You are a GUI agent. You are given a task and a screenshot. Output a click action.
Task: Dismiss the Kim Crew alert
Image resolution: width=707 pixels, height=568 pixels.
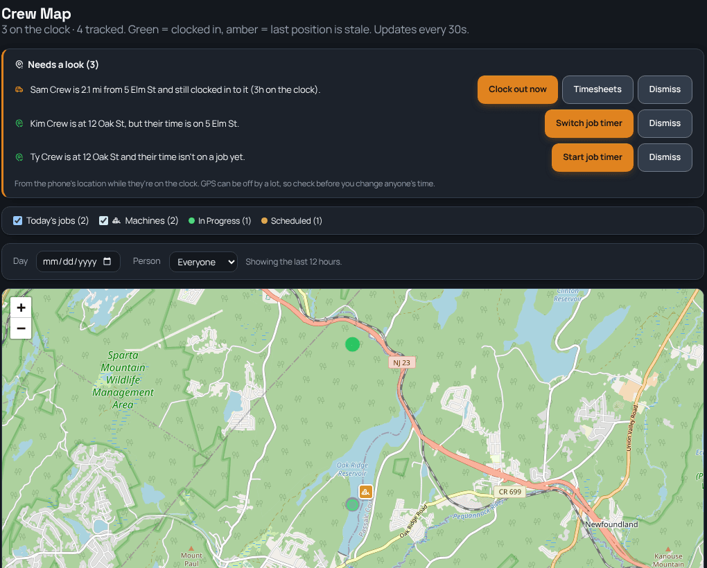pyautogui.click(x=665, y=123)
